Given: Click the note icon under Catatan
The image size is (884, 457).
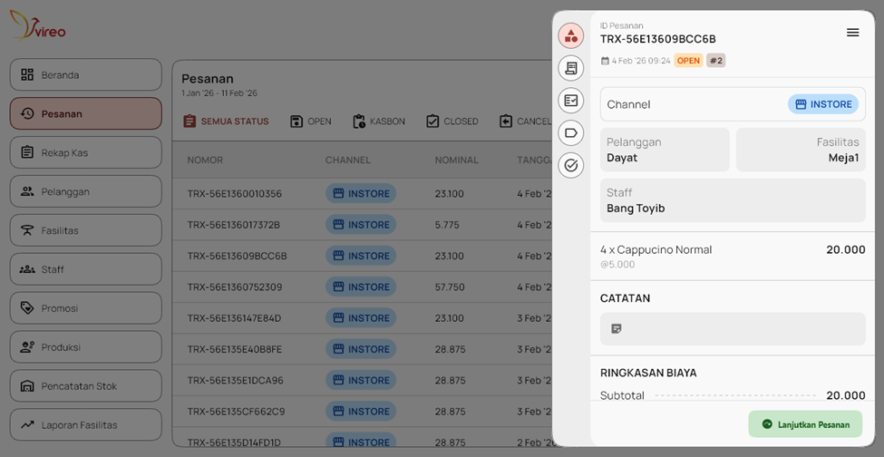Looking at the screenshot, I should click(x=617, y=329).
